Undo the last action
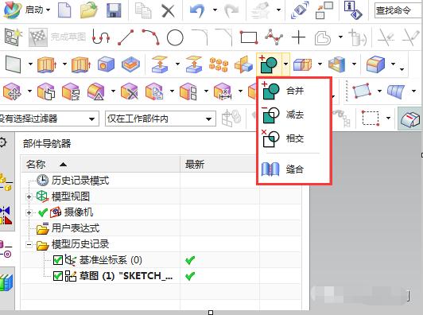The height and width of the screenshot is (315, 423). (x=197, y=10)
